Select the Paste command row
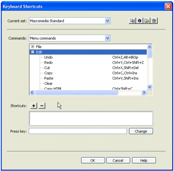Viewport: 174px width, 171px height. click(x=88, y=78)
